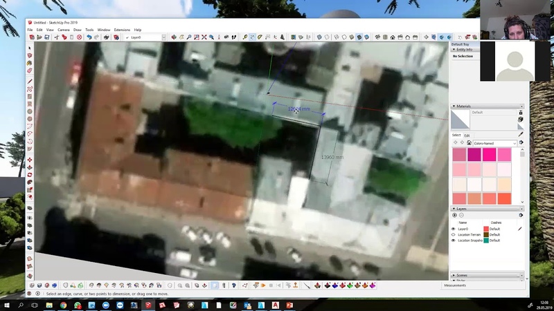Screen dimensions: 554x311
Task: Toggle Monochrome face style
Action: click(367, 37)
